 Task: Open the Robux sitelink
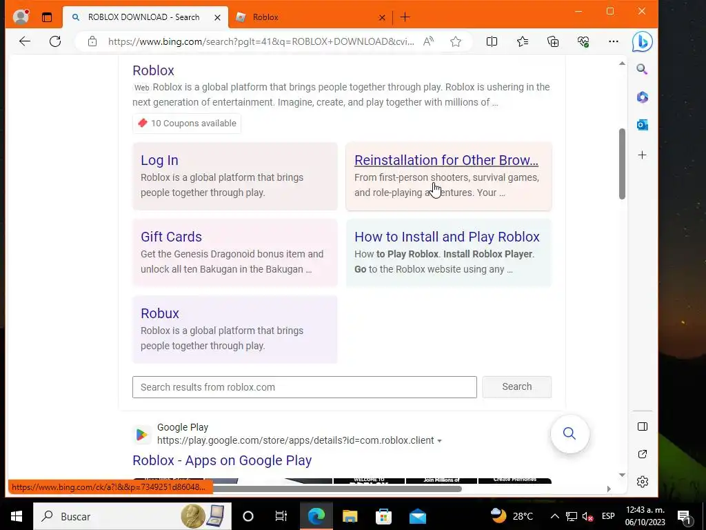click(x=160, y=313)
